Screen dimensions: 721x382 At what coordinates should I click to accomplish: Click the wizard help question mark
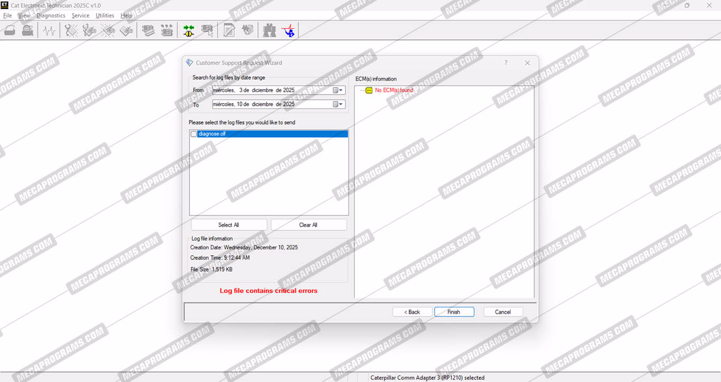coord(506,63)
